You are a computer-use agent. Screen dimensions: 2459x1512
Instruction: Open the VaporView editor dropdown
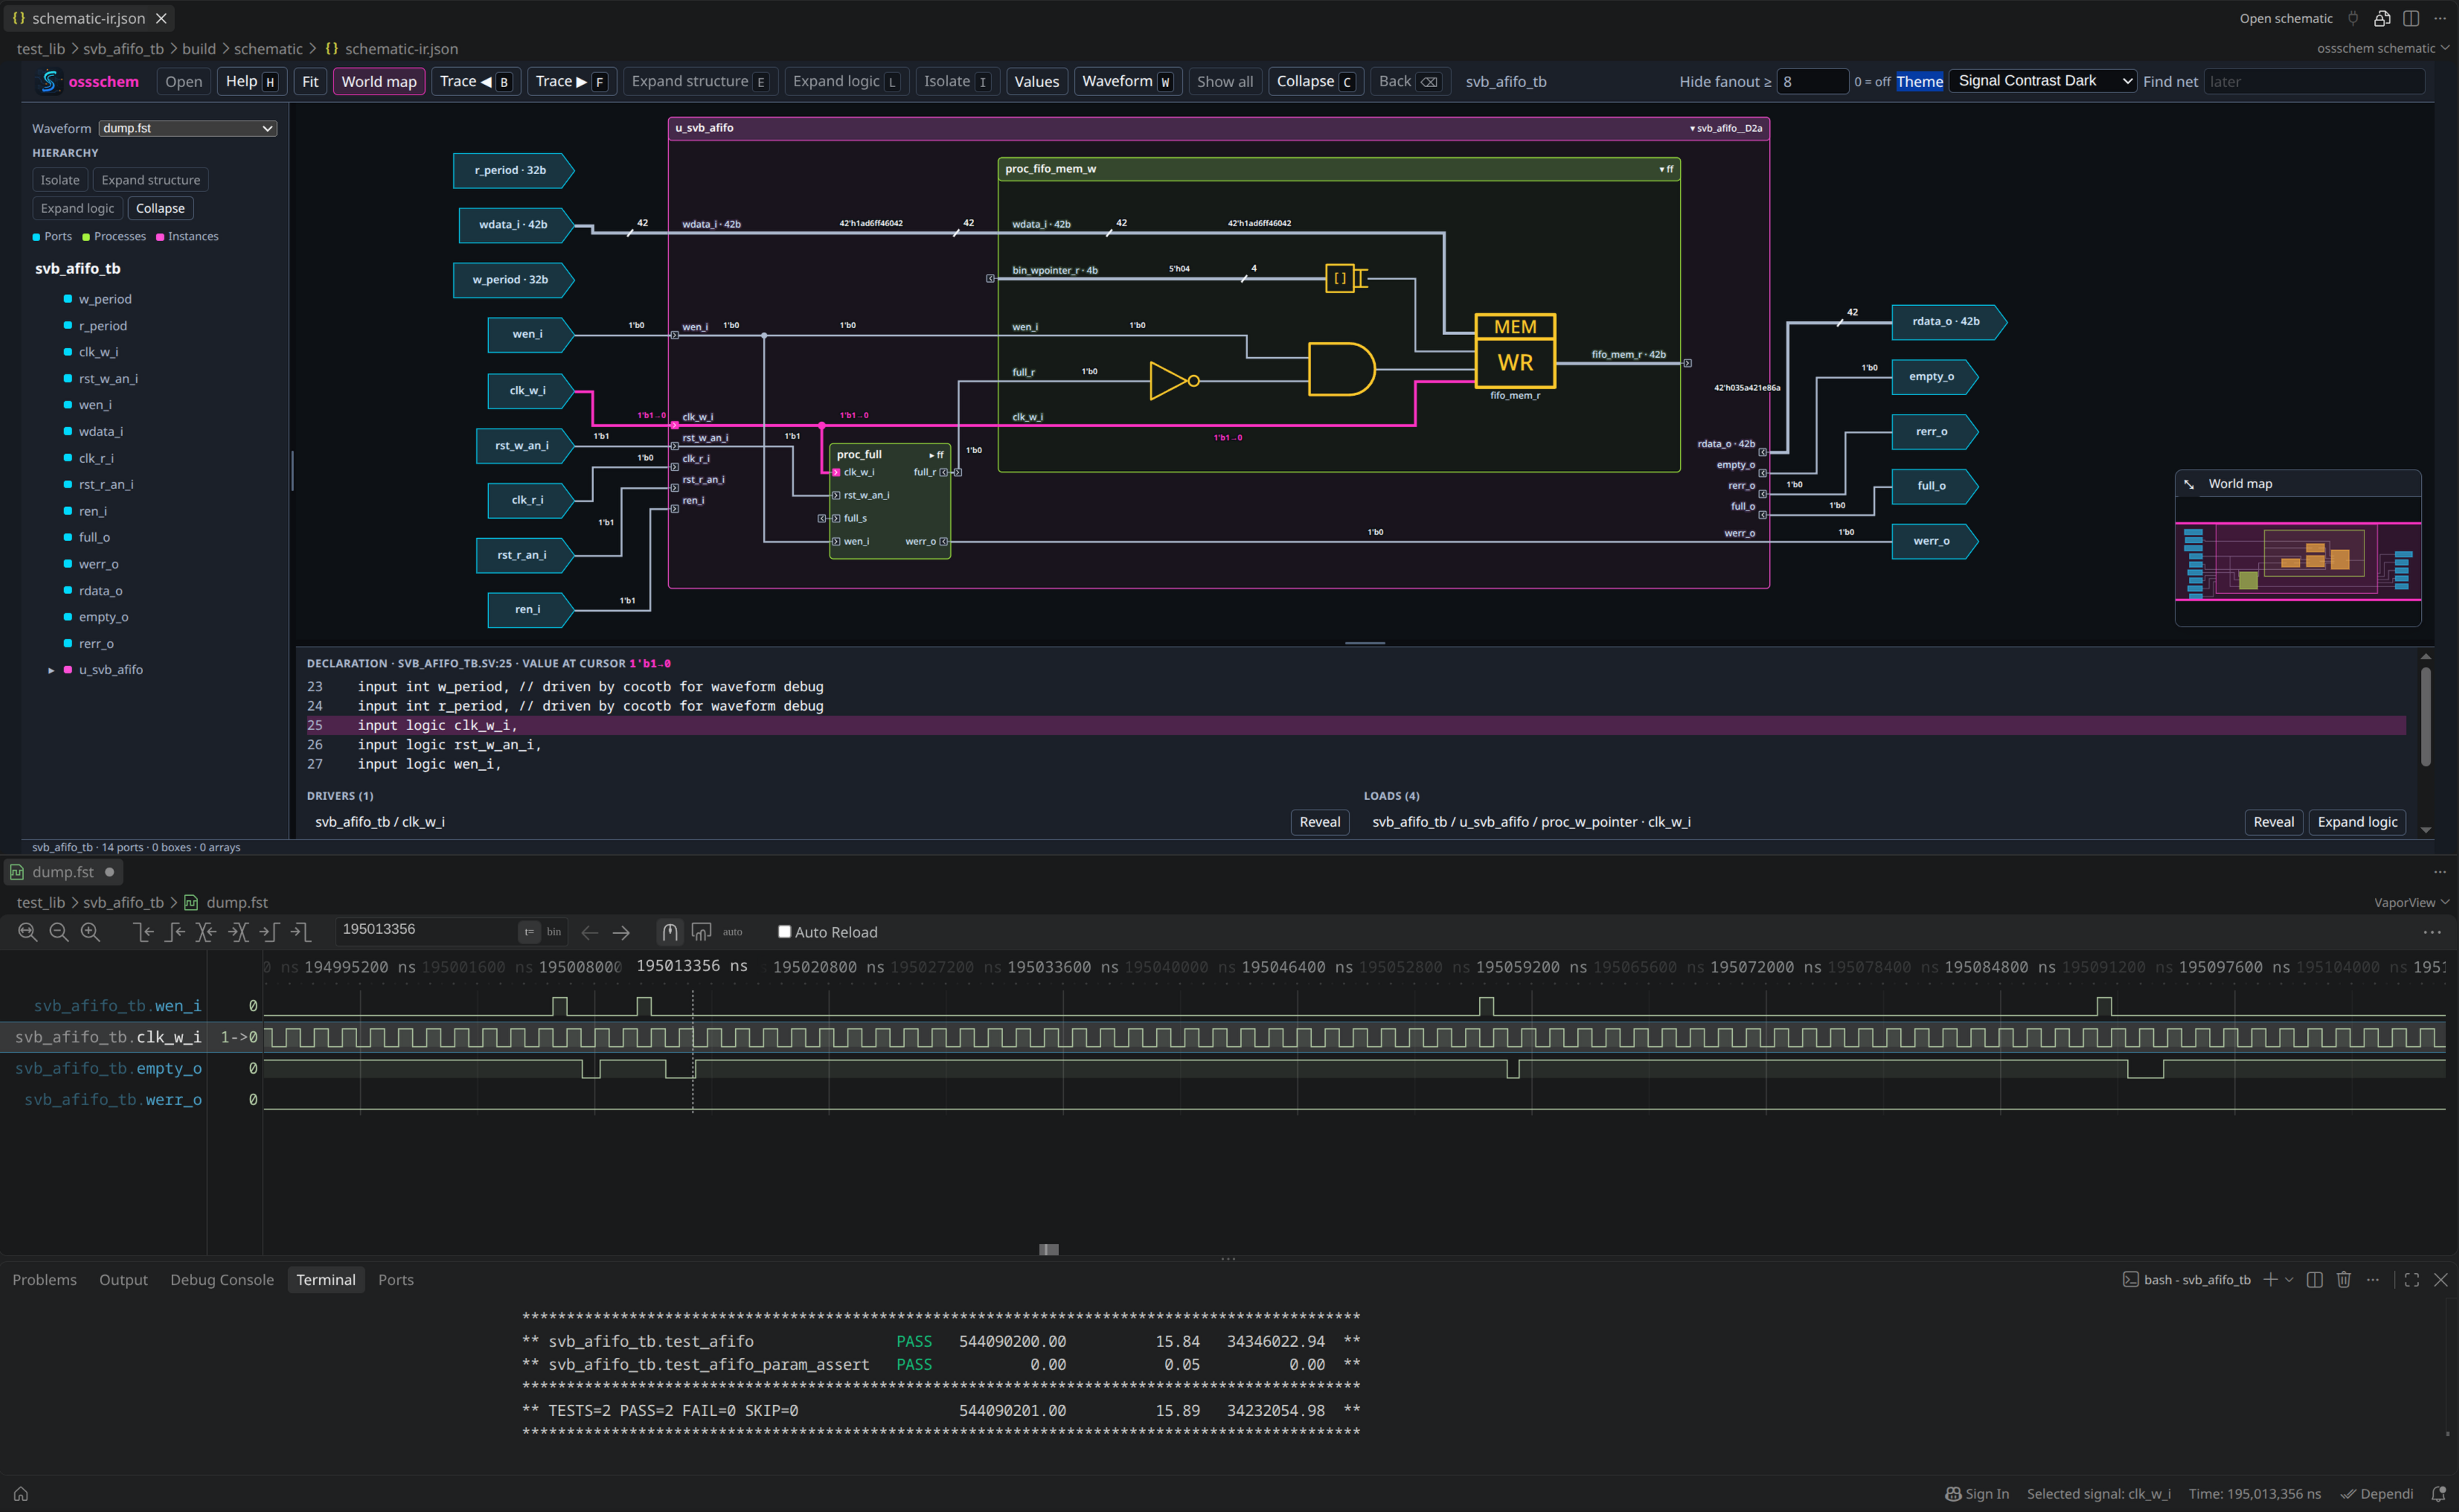point(2411,902)
